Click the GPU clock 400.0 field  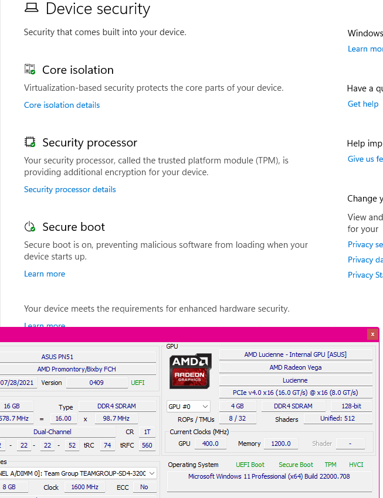(210, 444)
